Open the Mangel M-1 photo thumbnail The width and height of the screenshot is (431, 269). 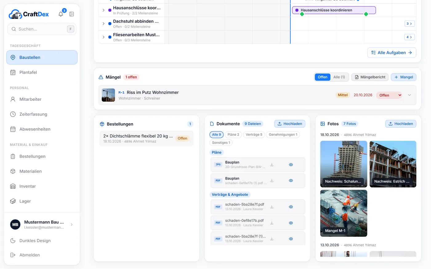344,213
